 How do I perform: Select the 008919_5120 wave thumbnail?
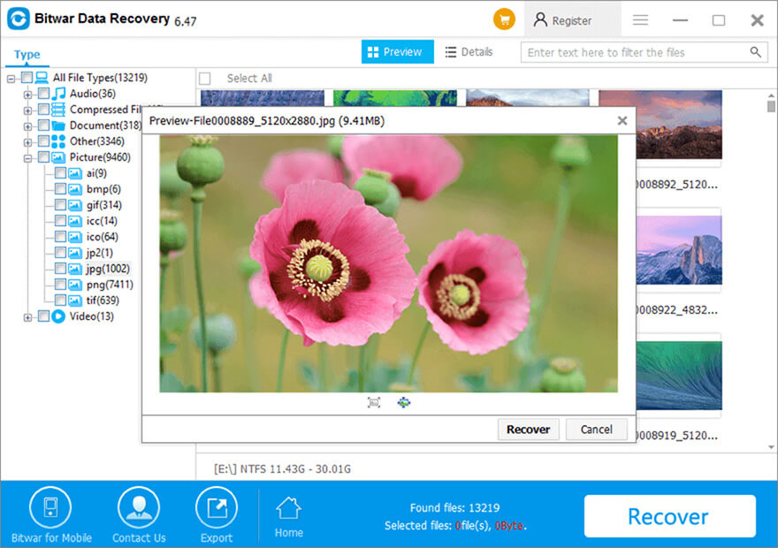(x=679, y=376)
